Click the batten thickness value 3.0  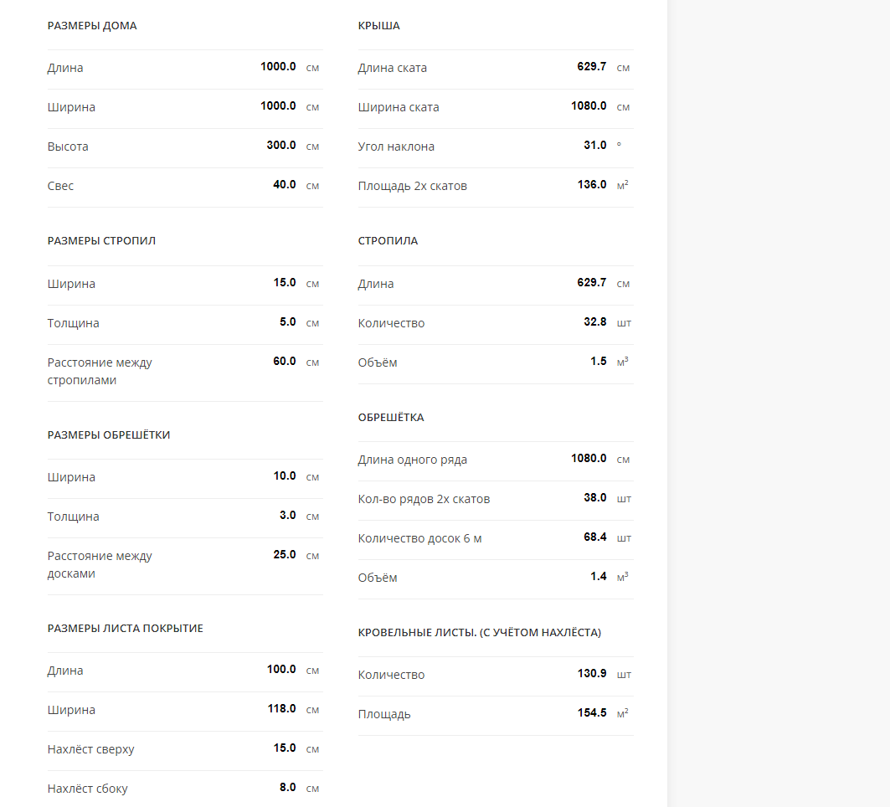pos(287,516)
